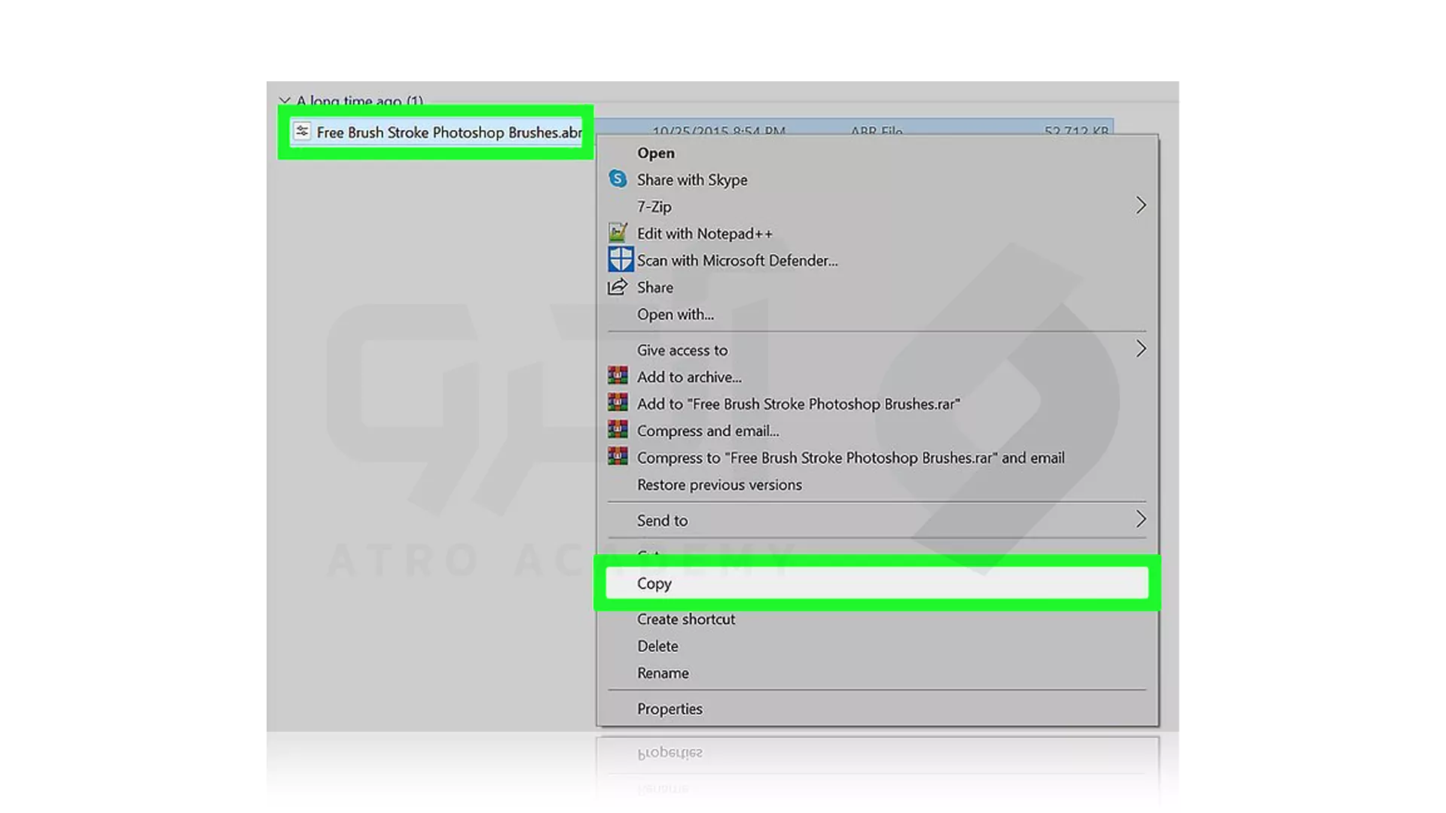Click the 52,712 KB file size cell
The height and width of the screenshot is (813, 1446).
point(1076,131)
